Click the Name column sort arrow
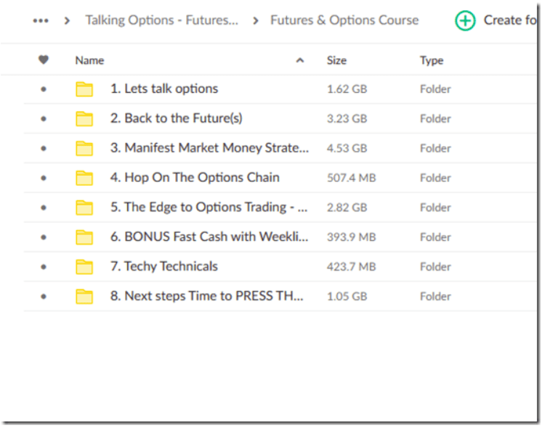 tap(300, 61)
